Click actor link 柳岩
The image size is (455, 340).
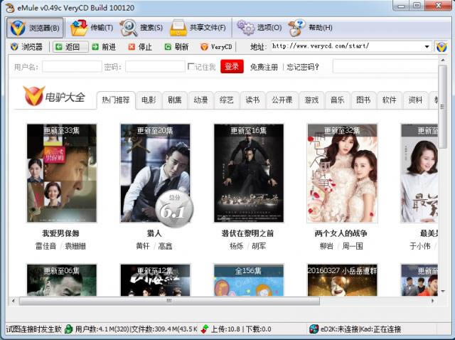tap(326, 246)
